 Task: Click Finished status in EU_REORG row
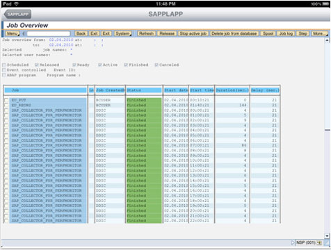coord(136,106)
